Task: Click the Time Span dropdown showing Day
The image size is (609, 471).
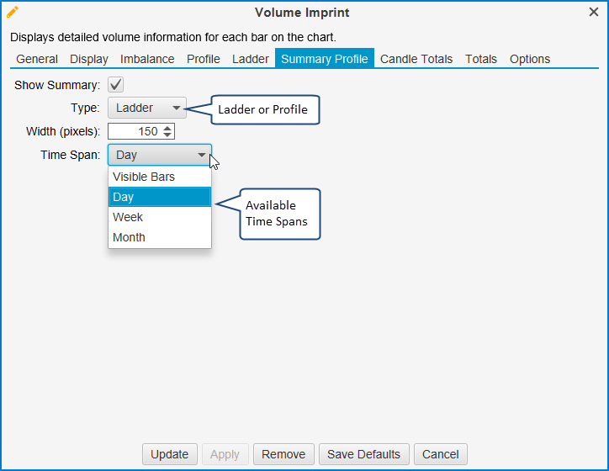Action: click(x=160, y=155)
